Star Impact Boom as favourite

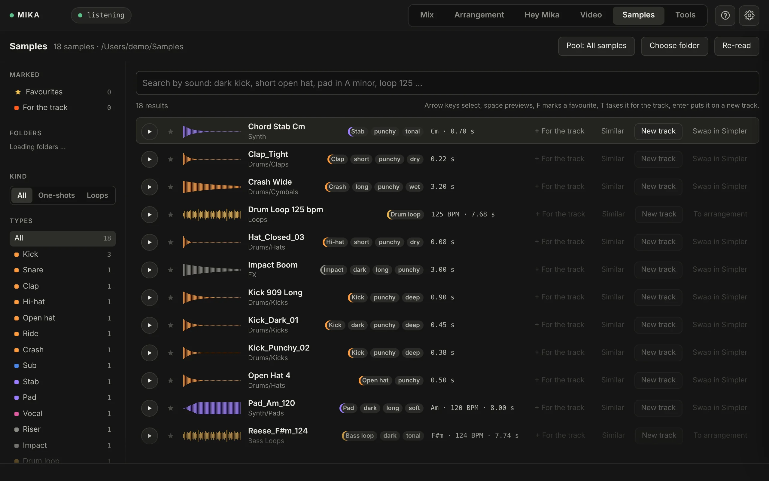[171, 270]
